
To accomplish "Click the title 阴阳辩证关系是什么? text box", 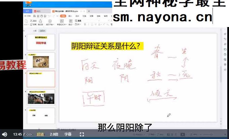I will [107, 46].
